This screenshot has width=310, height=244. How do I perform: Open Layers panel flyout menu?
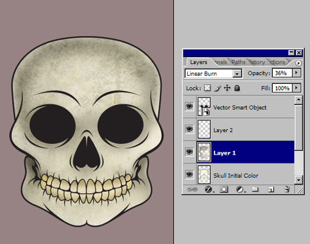[298, 63]
